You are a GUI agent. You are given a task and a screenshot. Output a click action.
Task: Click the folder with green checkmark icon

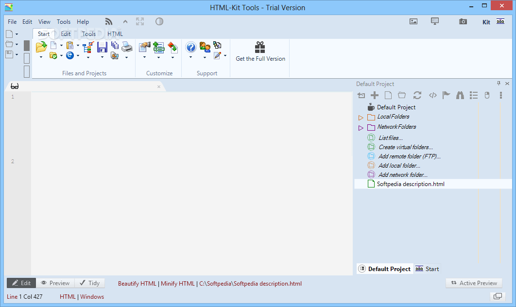pyautogui.click(x=53, y=55)
